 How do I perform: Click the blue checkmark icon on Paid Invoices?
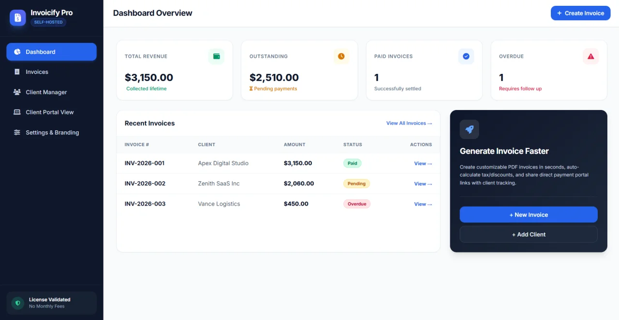pyautogui.click(x=466, y=56)
